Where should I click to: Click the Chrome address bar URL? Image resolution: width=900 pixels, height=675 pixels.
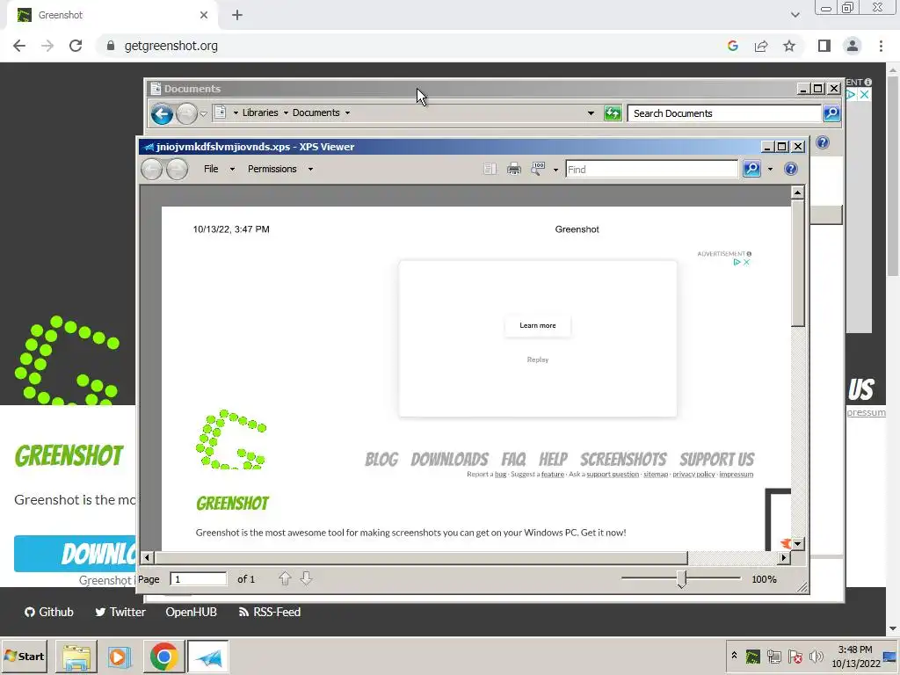click(x=171, y=46)
